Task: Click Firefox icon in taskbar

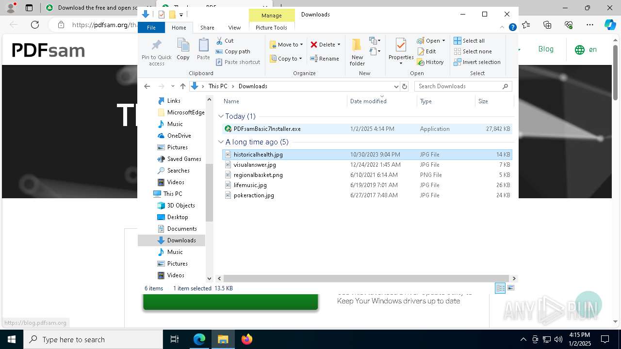Action: [246, 339]
